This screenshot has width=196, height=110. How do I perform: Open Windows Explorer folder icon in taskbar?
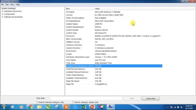pos(40,107)
